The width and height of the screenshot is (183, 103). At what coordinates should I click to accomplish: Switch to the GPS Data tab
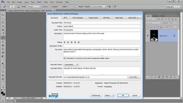[106, 18]
